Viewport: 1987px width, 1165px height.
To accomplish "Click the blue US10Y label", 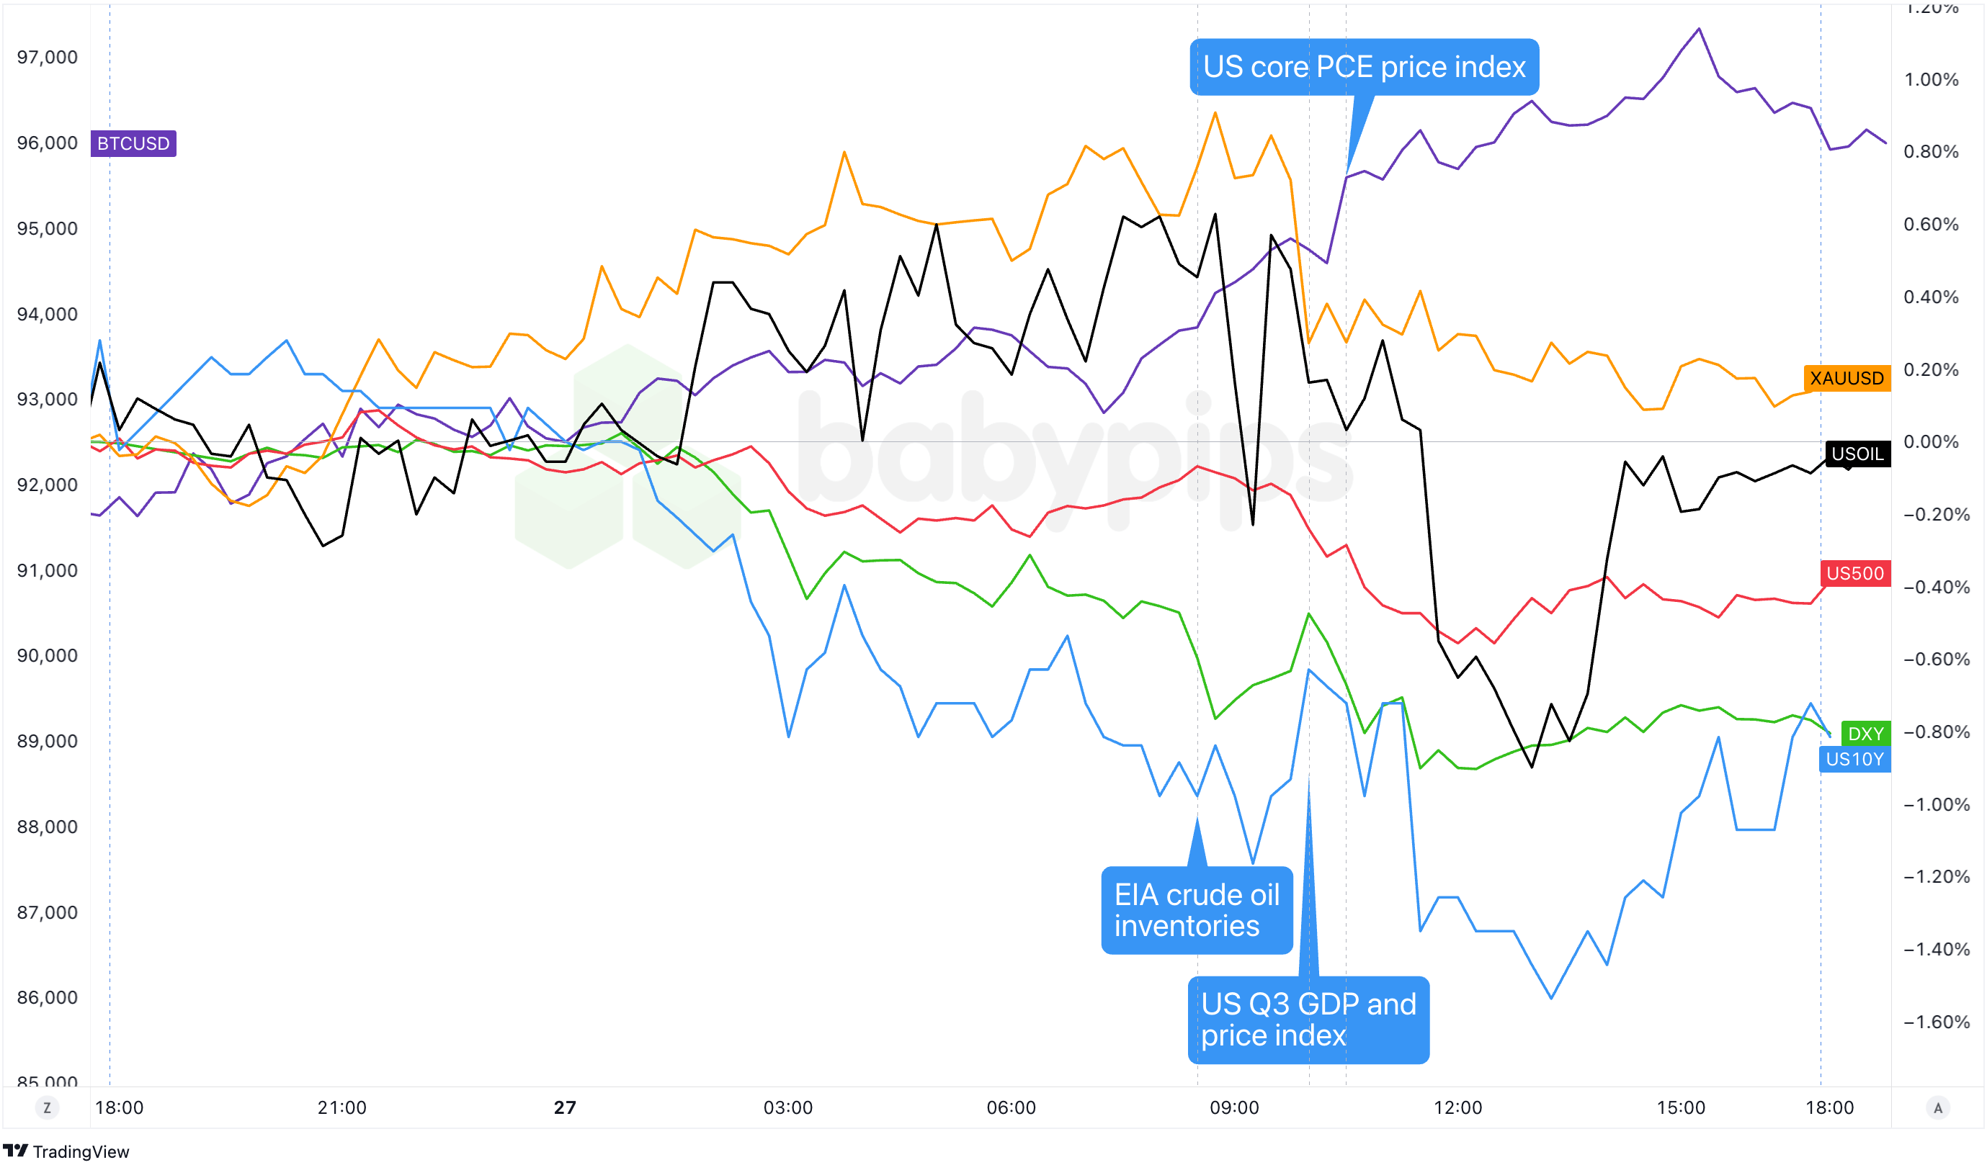I will pos(1854,759).
